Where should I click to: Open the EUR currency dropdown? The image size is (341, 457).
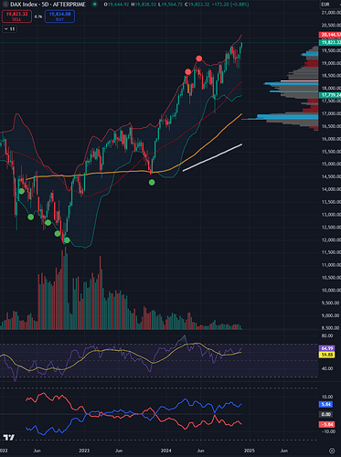[x=325, y=5]
